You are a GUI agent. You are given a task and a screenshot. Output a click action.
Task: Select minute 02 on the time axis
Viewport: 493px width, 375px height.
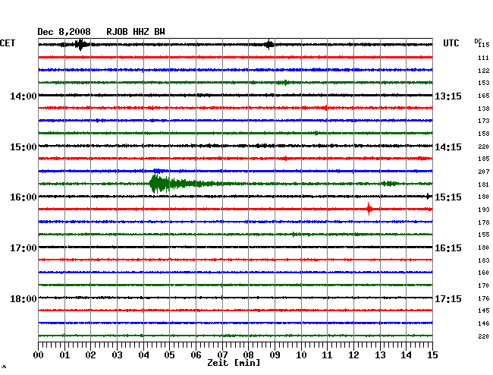pos(91,355)
